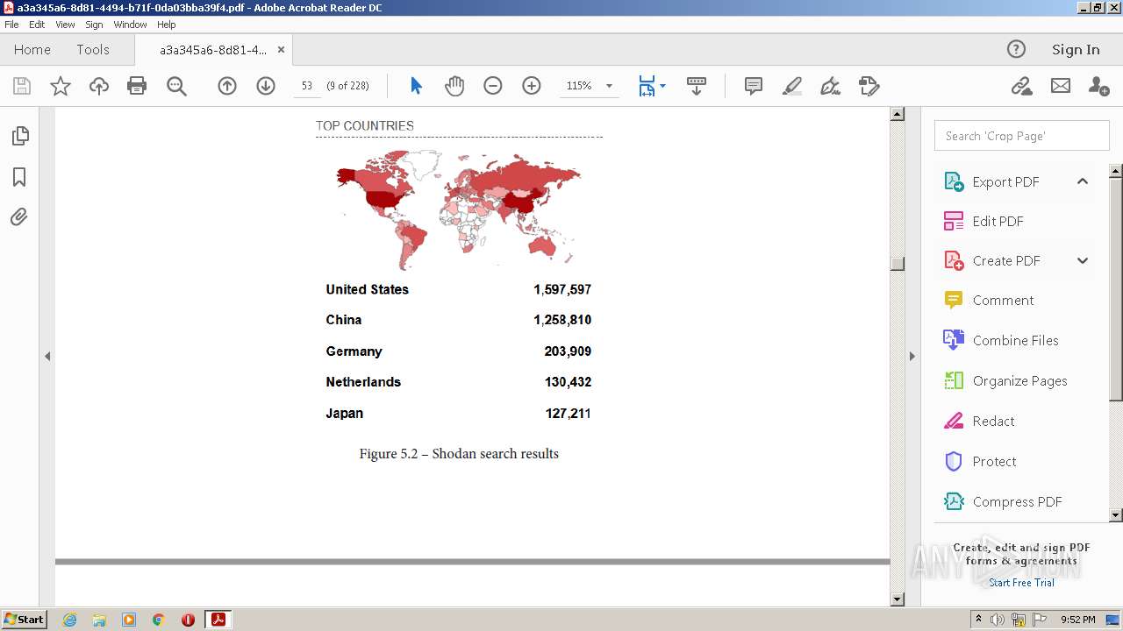Viewport: 1123px width, 631px height.
Task: Open the Window menu
Action: (130, 25)
